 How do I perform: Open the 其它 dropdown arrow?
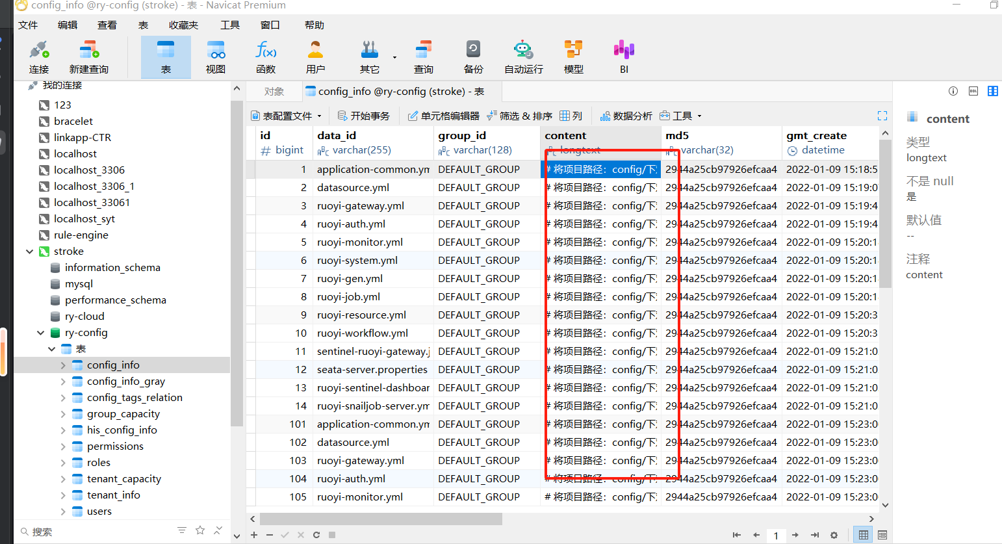(394, 57)
